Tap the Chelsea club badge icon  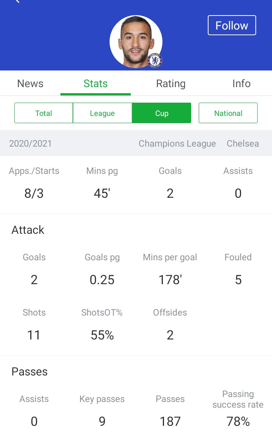tap(155, 61)
